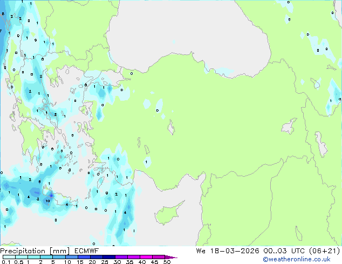Select the 5–10 mm legend color box
The height and width of the screenshot is (264, 342).
pyautogui.click(x=59, y=257)
